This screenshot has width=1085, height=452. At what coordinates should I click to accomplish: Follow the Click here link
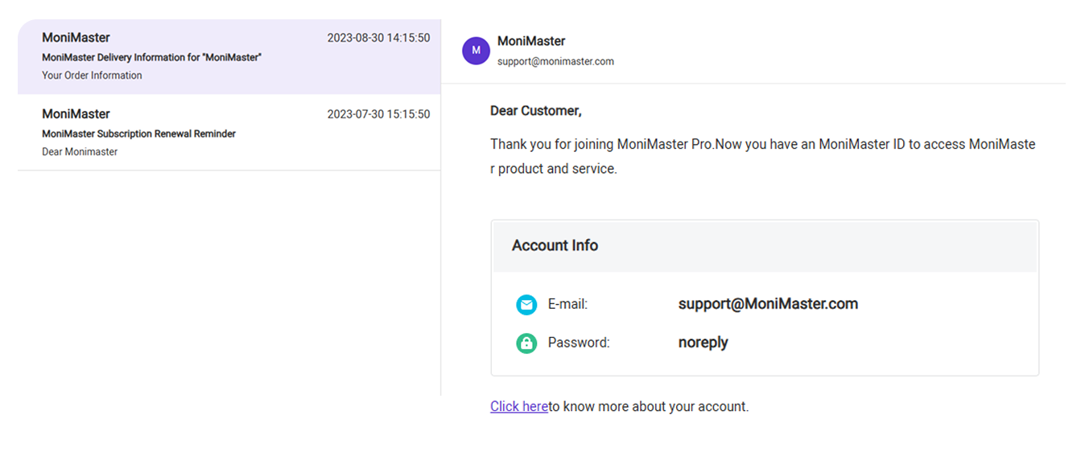(x=519, y=406)
